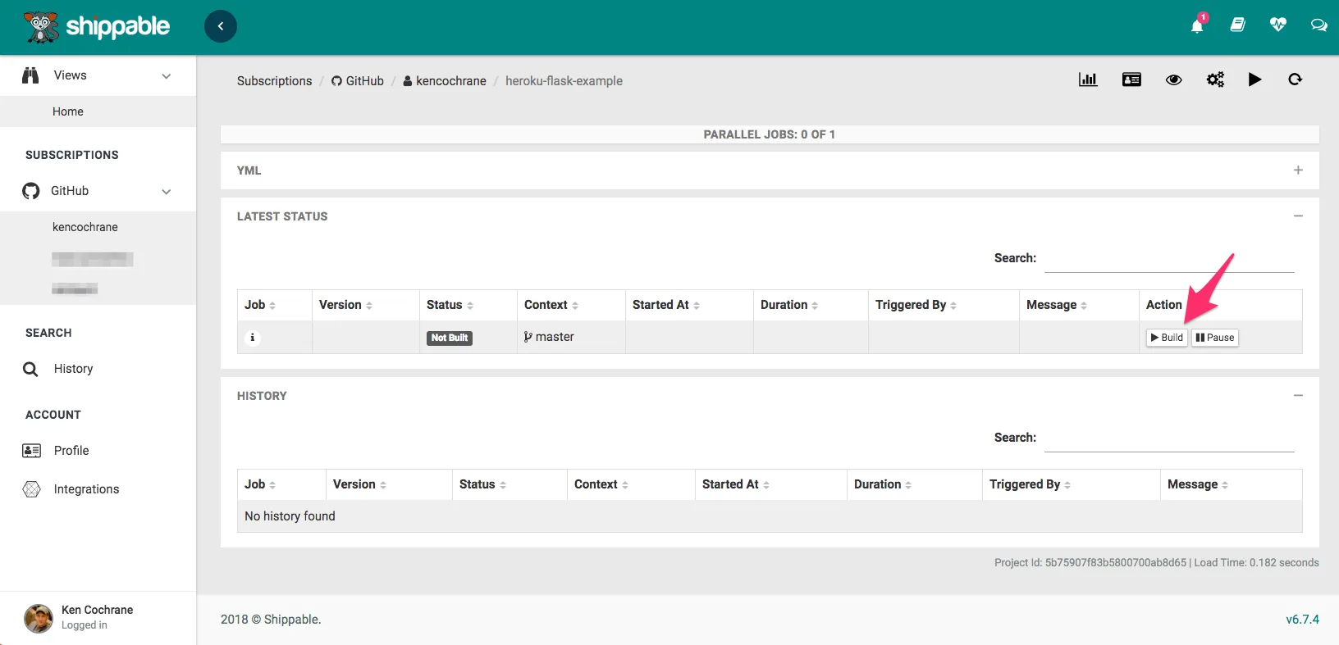
Task: Sort Latest Status by Message
Action: coord(1080,305)
